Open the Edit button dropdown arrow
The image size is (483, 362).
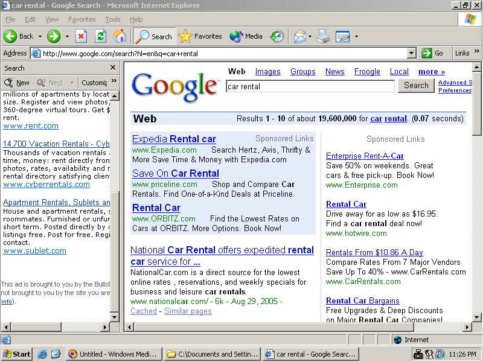coord(356,36)
